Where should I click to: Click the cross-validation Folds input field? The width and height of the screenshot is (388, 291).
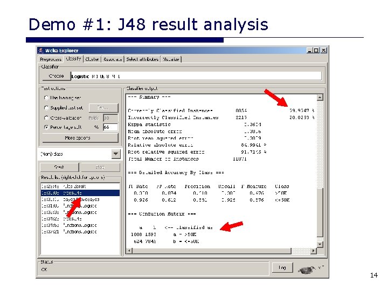(110, 118)
